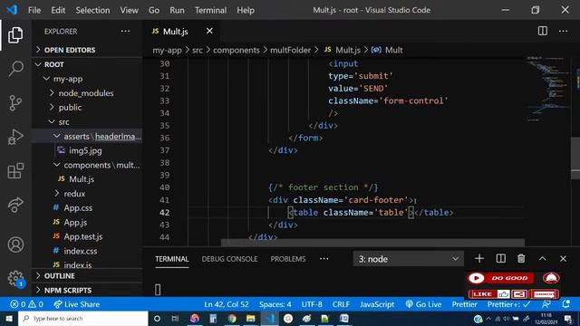Kill terminal with trash icon

pyautogui.click(x=521, y=259)
